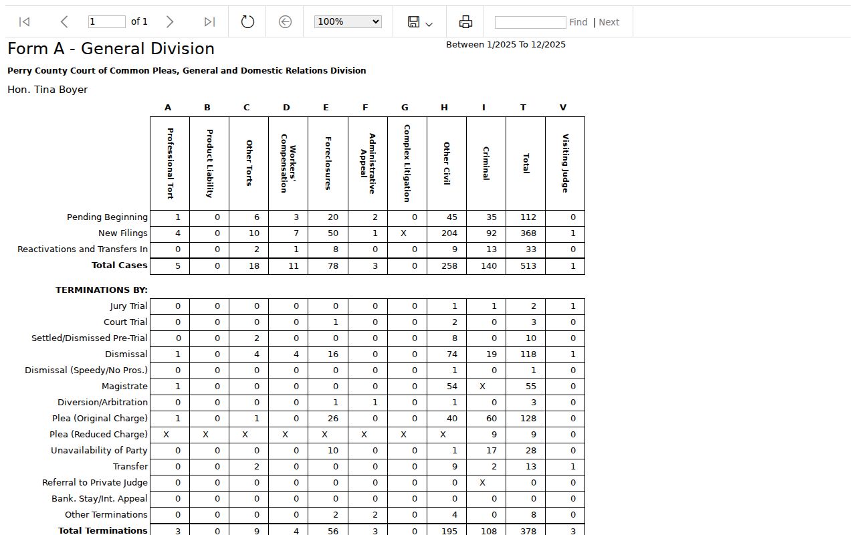Viewport: 856px width, 535px height.
Task: Print the report
Action: coord(465,22)
